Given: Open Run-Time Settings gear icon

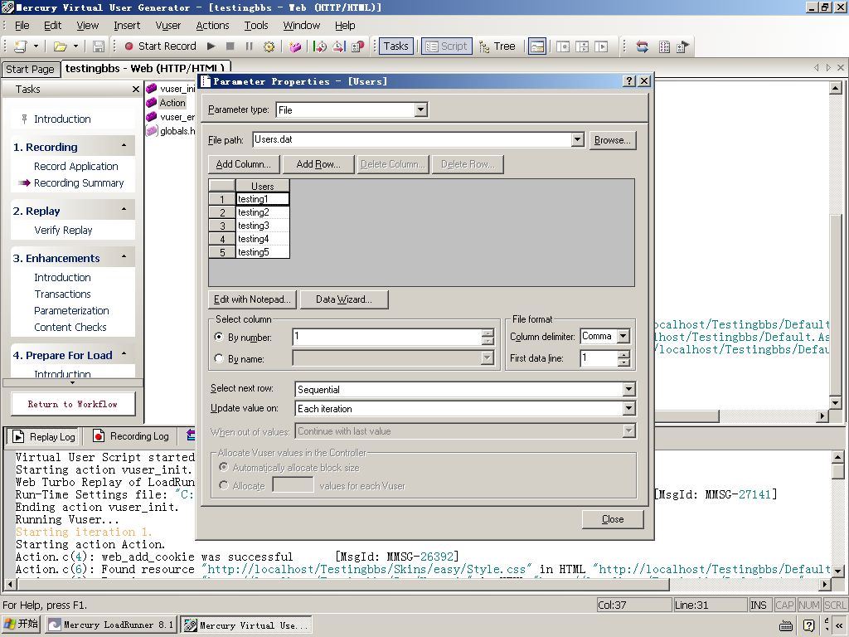Looking at the screenshot, I should click(269, 46).
